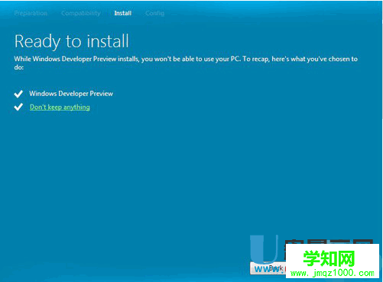Click the checkmark beside Windows Developer Preview
Image resolution: width=383 pixels, height=282 pixels.
[18, 94]
